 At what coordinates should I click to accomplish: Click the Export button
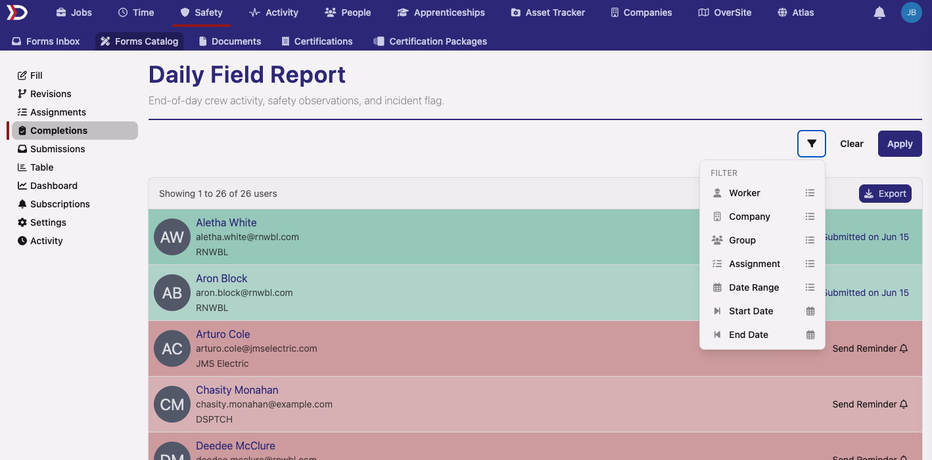885,194
